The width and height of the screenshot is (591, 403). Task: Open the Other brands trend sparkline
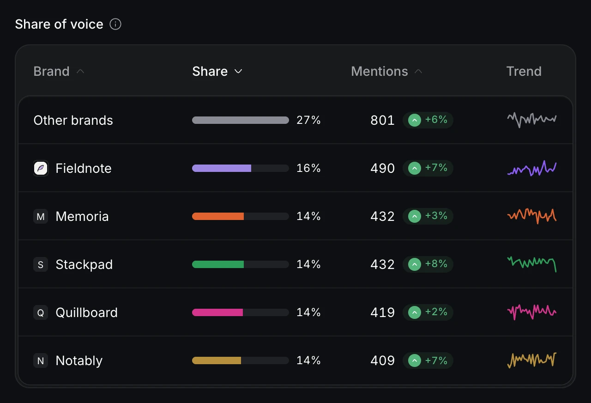point(532,120)
